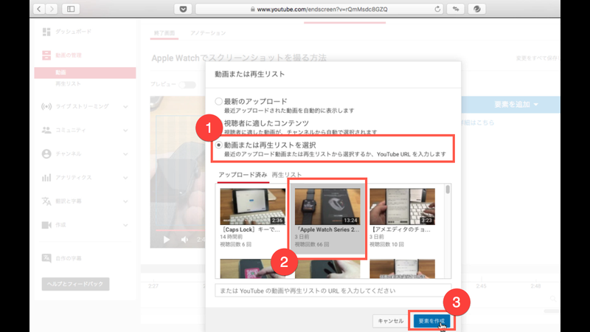Select the 動画 item in sidebar
590x332 pixels.
coord(85,72)
